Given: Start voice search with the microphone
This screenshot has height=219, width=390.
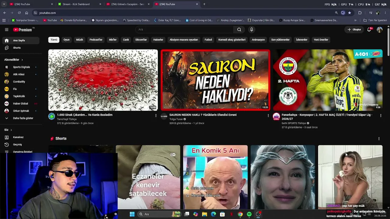Looking at the screenshot, I should pyautogui.click(x=251, y=30).
